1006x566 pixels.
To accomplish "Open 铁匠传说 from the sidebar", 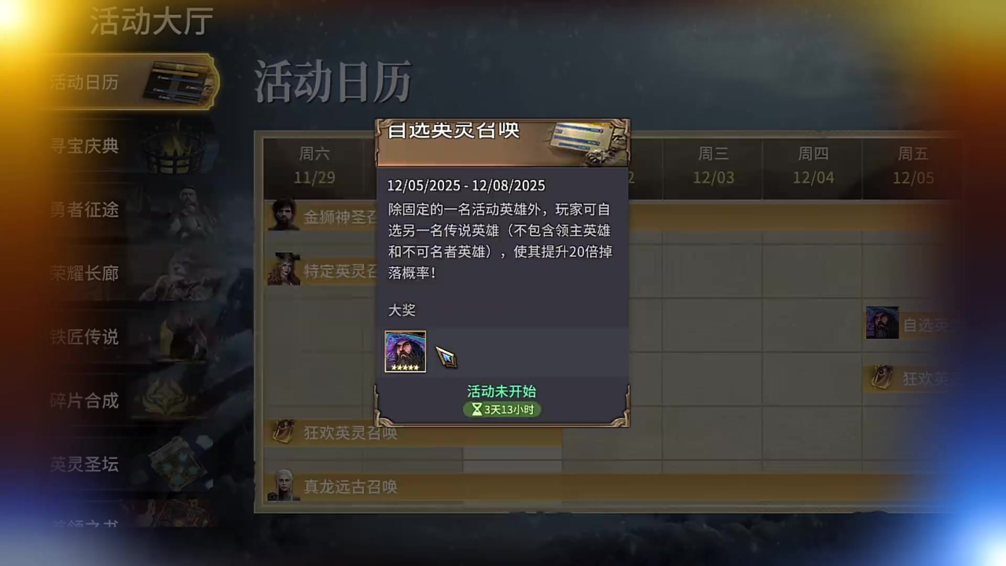I will (x=131, y=337).
